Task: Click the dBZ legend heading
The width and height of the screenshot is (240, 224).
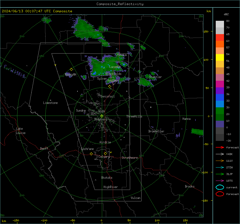Action: (226, 14)
